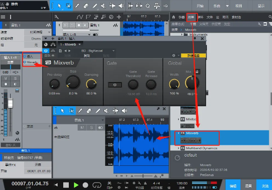Click the Stop button in transport bar

(x=66, y=185)
